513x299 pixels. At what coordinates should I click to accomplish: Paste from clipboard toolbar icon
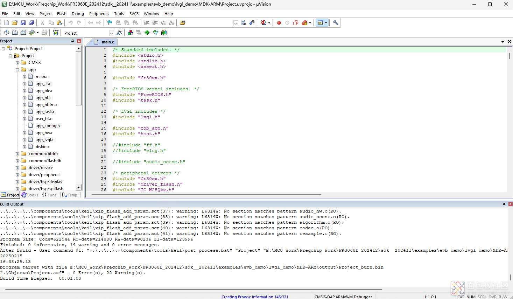point(59,23)
